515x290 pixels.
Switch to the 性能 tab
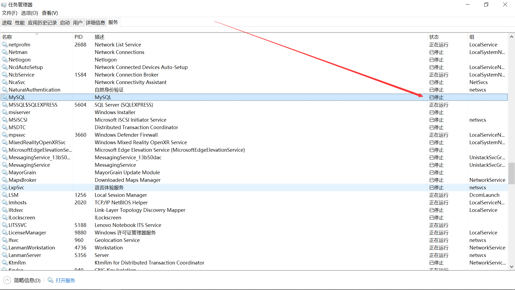[20, 23]
